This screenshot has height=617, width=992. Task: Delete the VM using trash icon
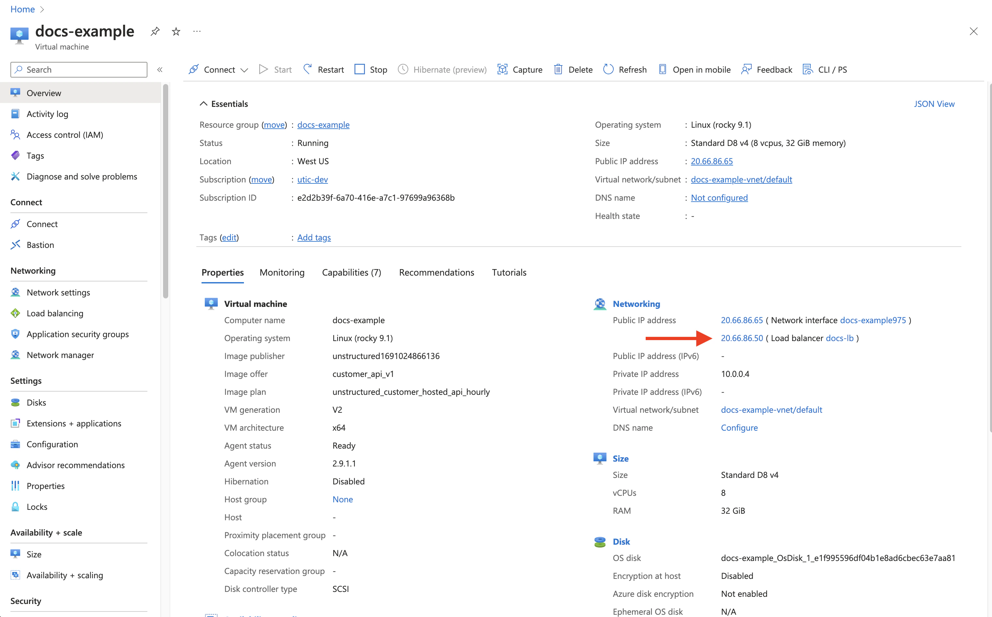pyautogui.click(x=558, y=69)
